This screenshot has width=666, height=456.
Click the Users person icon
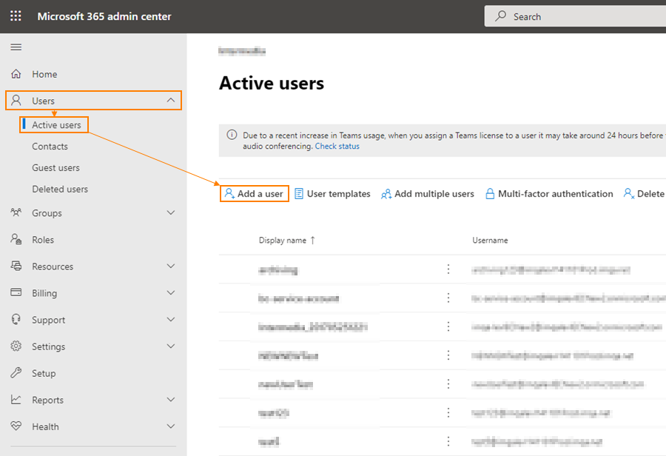16,100
